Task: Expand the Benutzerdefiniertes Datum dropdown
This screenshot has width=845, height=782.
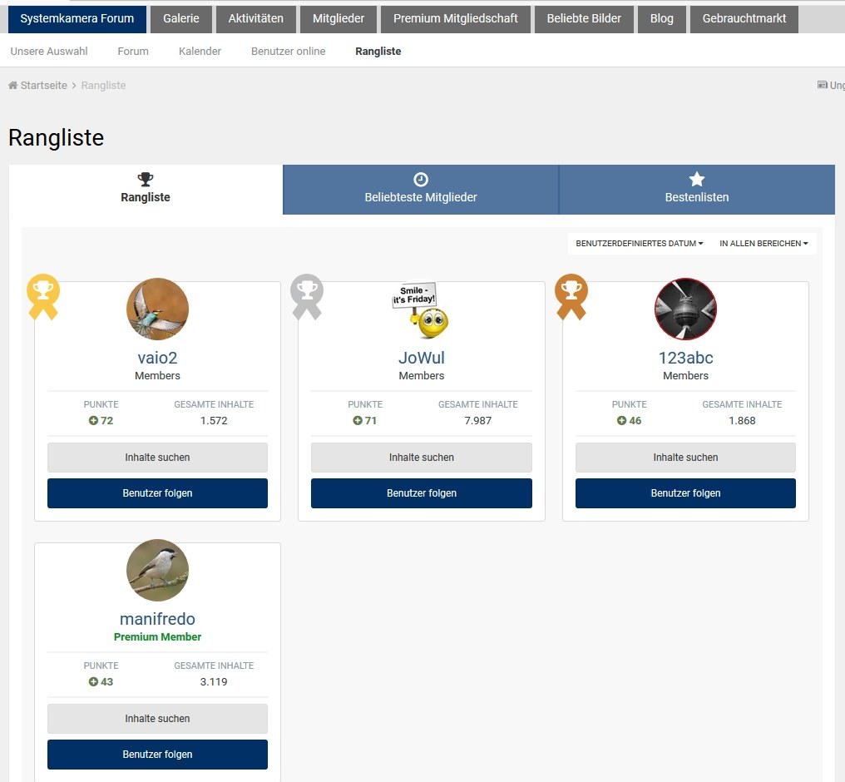Action: [x=639, y=244]
